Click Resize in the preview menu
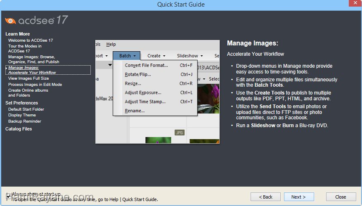362x206 pixels. coord(159,83)
